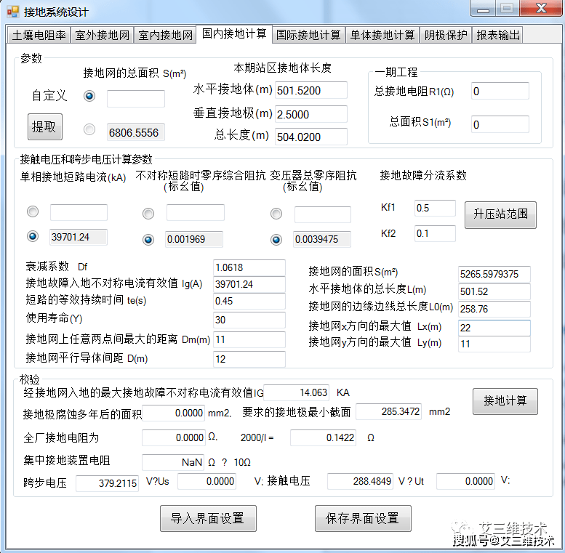Edit the 衰减系数 Df field 1.0618
This screenshot has height=553, width=565.
[249, 267]
